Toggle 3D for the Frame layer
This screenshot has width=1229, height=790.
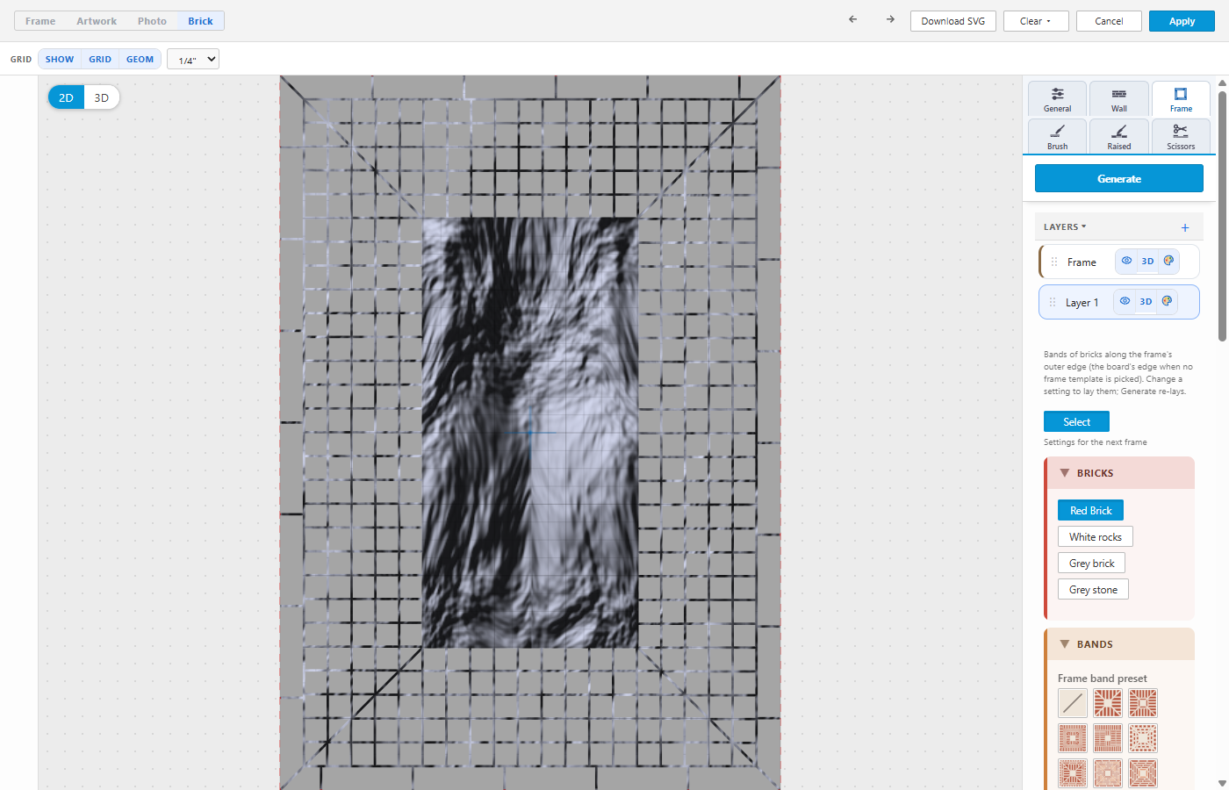[x=1147, y=261]
